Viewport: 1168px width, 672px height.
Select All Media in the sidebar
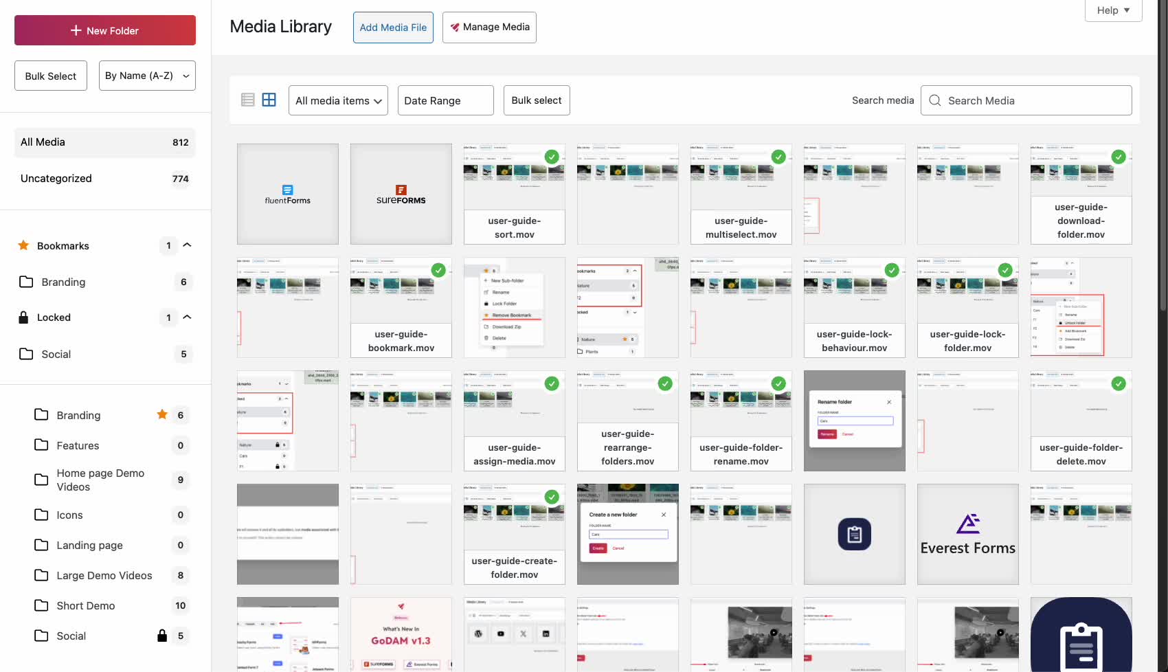pos(43,142)
